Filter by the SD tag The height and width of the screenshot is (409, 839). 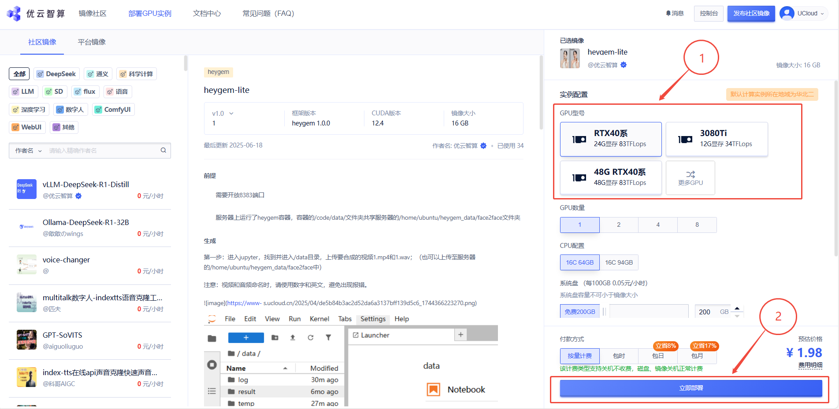[x=55, y=92]
